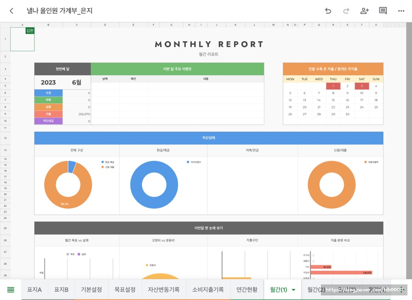The image size is (412, 300).
Task: Open the comments icon
Action: pyautogui.click(x=383, y=11)
